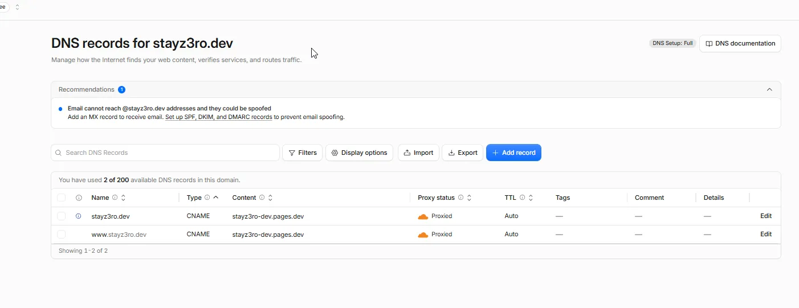Edit the www.stayz3ro.dev record
The width and height of the screenshot is (799, 308).
tap(766, 234)
